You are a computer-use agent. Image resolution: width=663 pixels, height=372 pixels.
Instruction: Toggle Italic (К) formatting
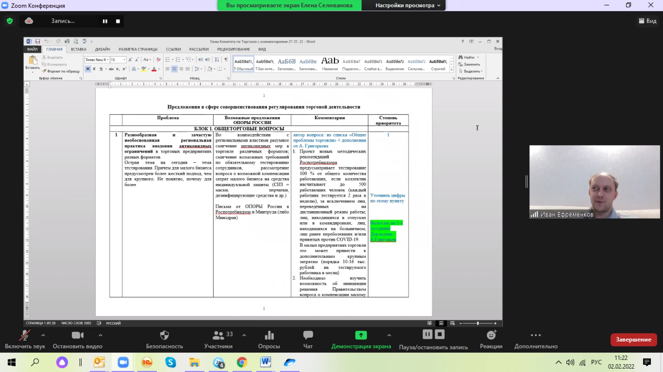point(94,69)
